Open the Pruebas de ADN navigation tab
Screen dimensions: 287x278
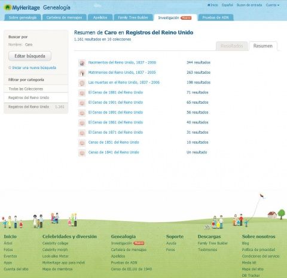[x=216, y=17]
